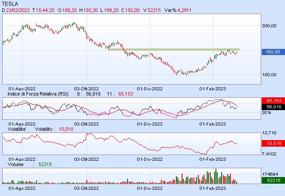The width and height of the screenshot is (285, 196).
Task: Click 01-Feb-2023 under the RSI panel
Action: 213,124
